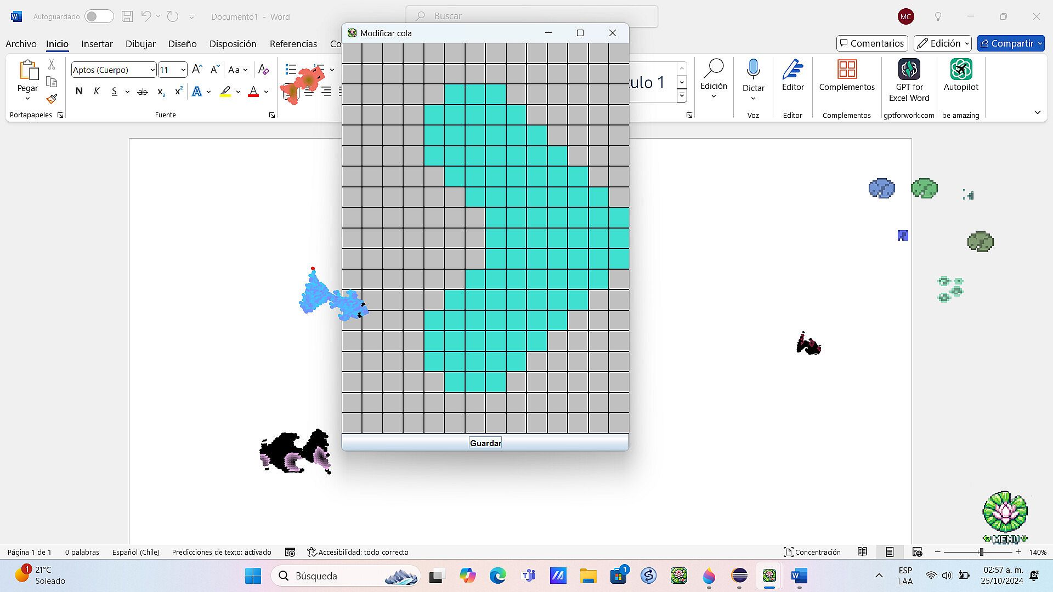
Task: Toggle the Autoguardado switch
Action: click(x=99, y=16)
